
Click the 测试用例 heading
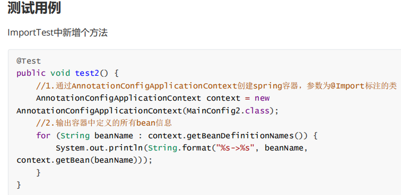[x=34, y=8]
